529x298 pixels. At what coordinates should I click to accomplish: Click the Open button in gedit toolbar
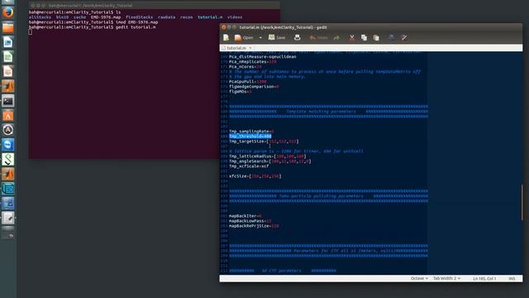(x=244, y=37)
